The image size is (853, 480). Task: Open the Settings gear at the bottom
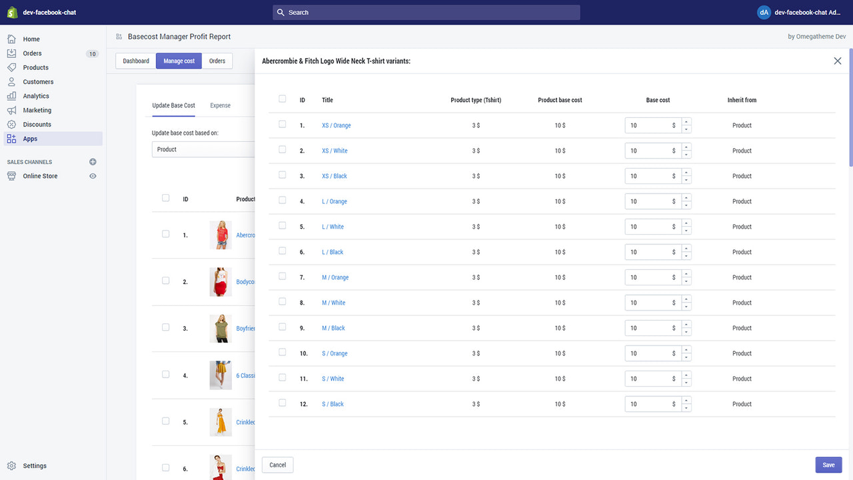[11, 465]
